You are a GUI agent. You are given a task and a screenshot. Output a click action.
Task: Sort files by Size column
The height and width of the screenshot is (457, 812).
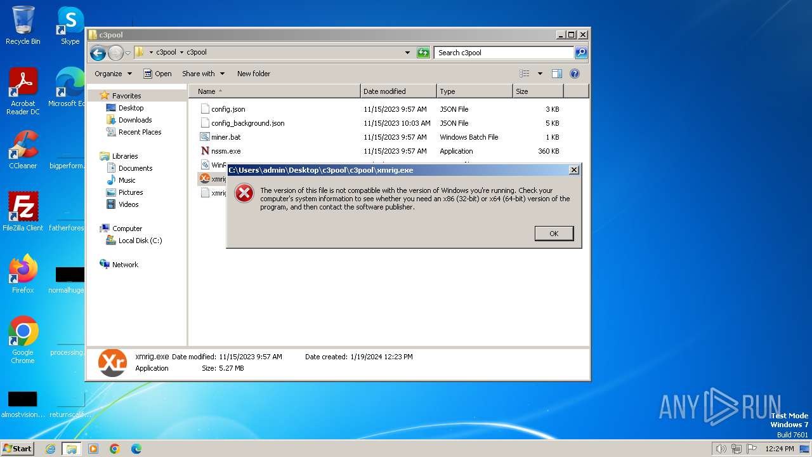pos(538,91)
